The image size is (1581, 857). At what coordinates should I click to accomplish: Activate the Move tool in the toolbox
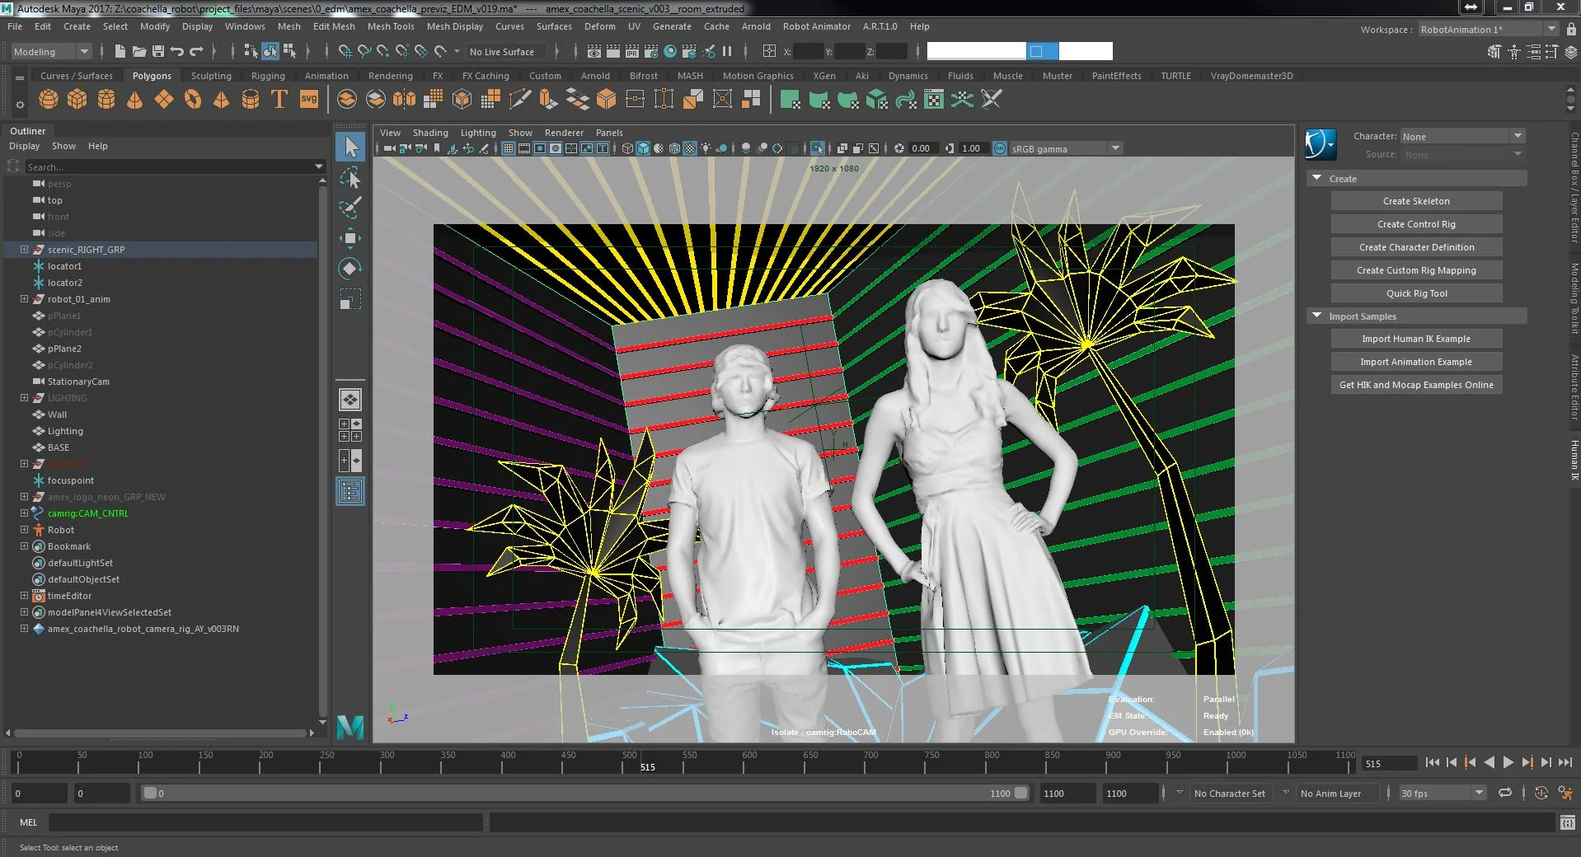(x=350, y=239)
